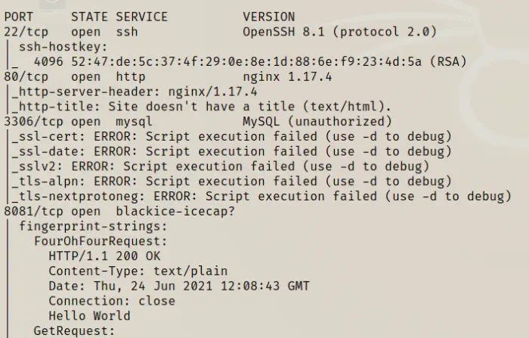Click the 80/tcp port entry
This screenshot has height=338, width=529.
point(26,76)
